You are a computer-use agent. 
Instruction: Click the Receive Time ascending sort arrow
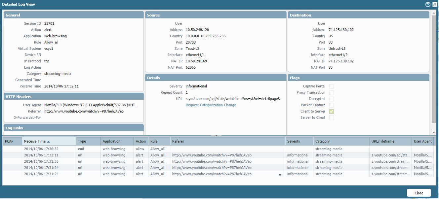(49, 142)
